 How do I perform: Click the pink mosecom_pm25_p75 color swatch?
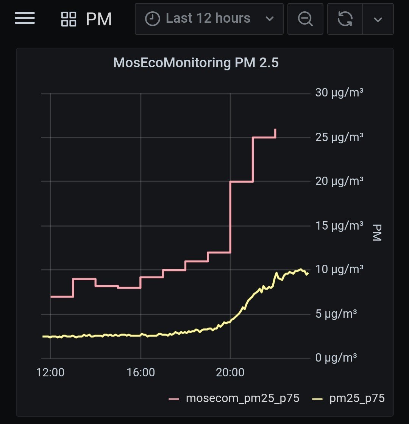click(x=174, y=399)
